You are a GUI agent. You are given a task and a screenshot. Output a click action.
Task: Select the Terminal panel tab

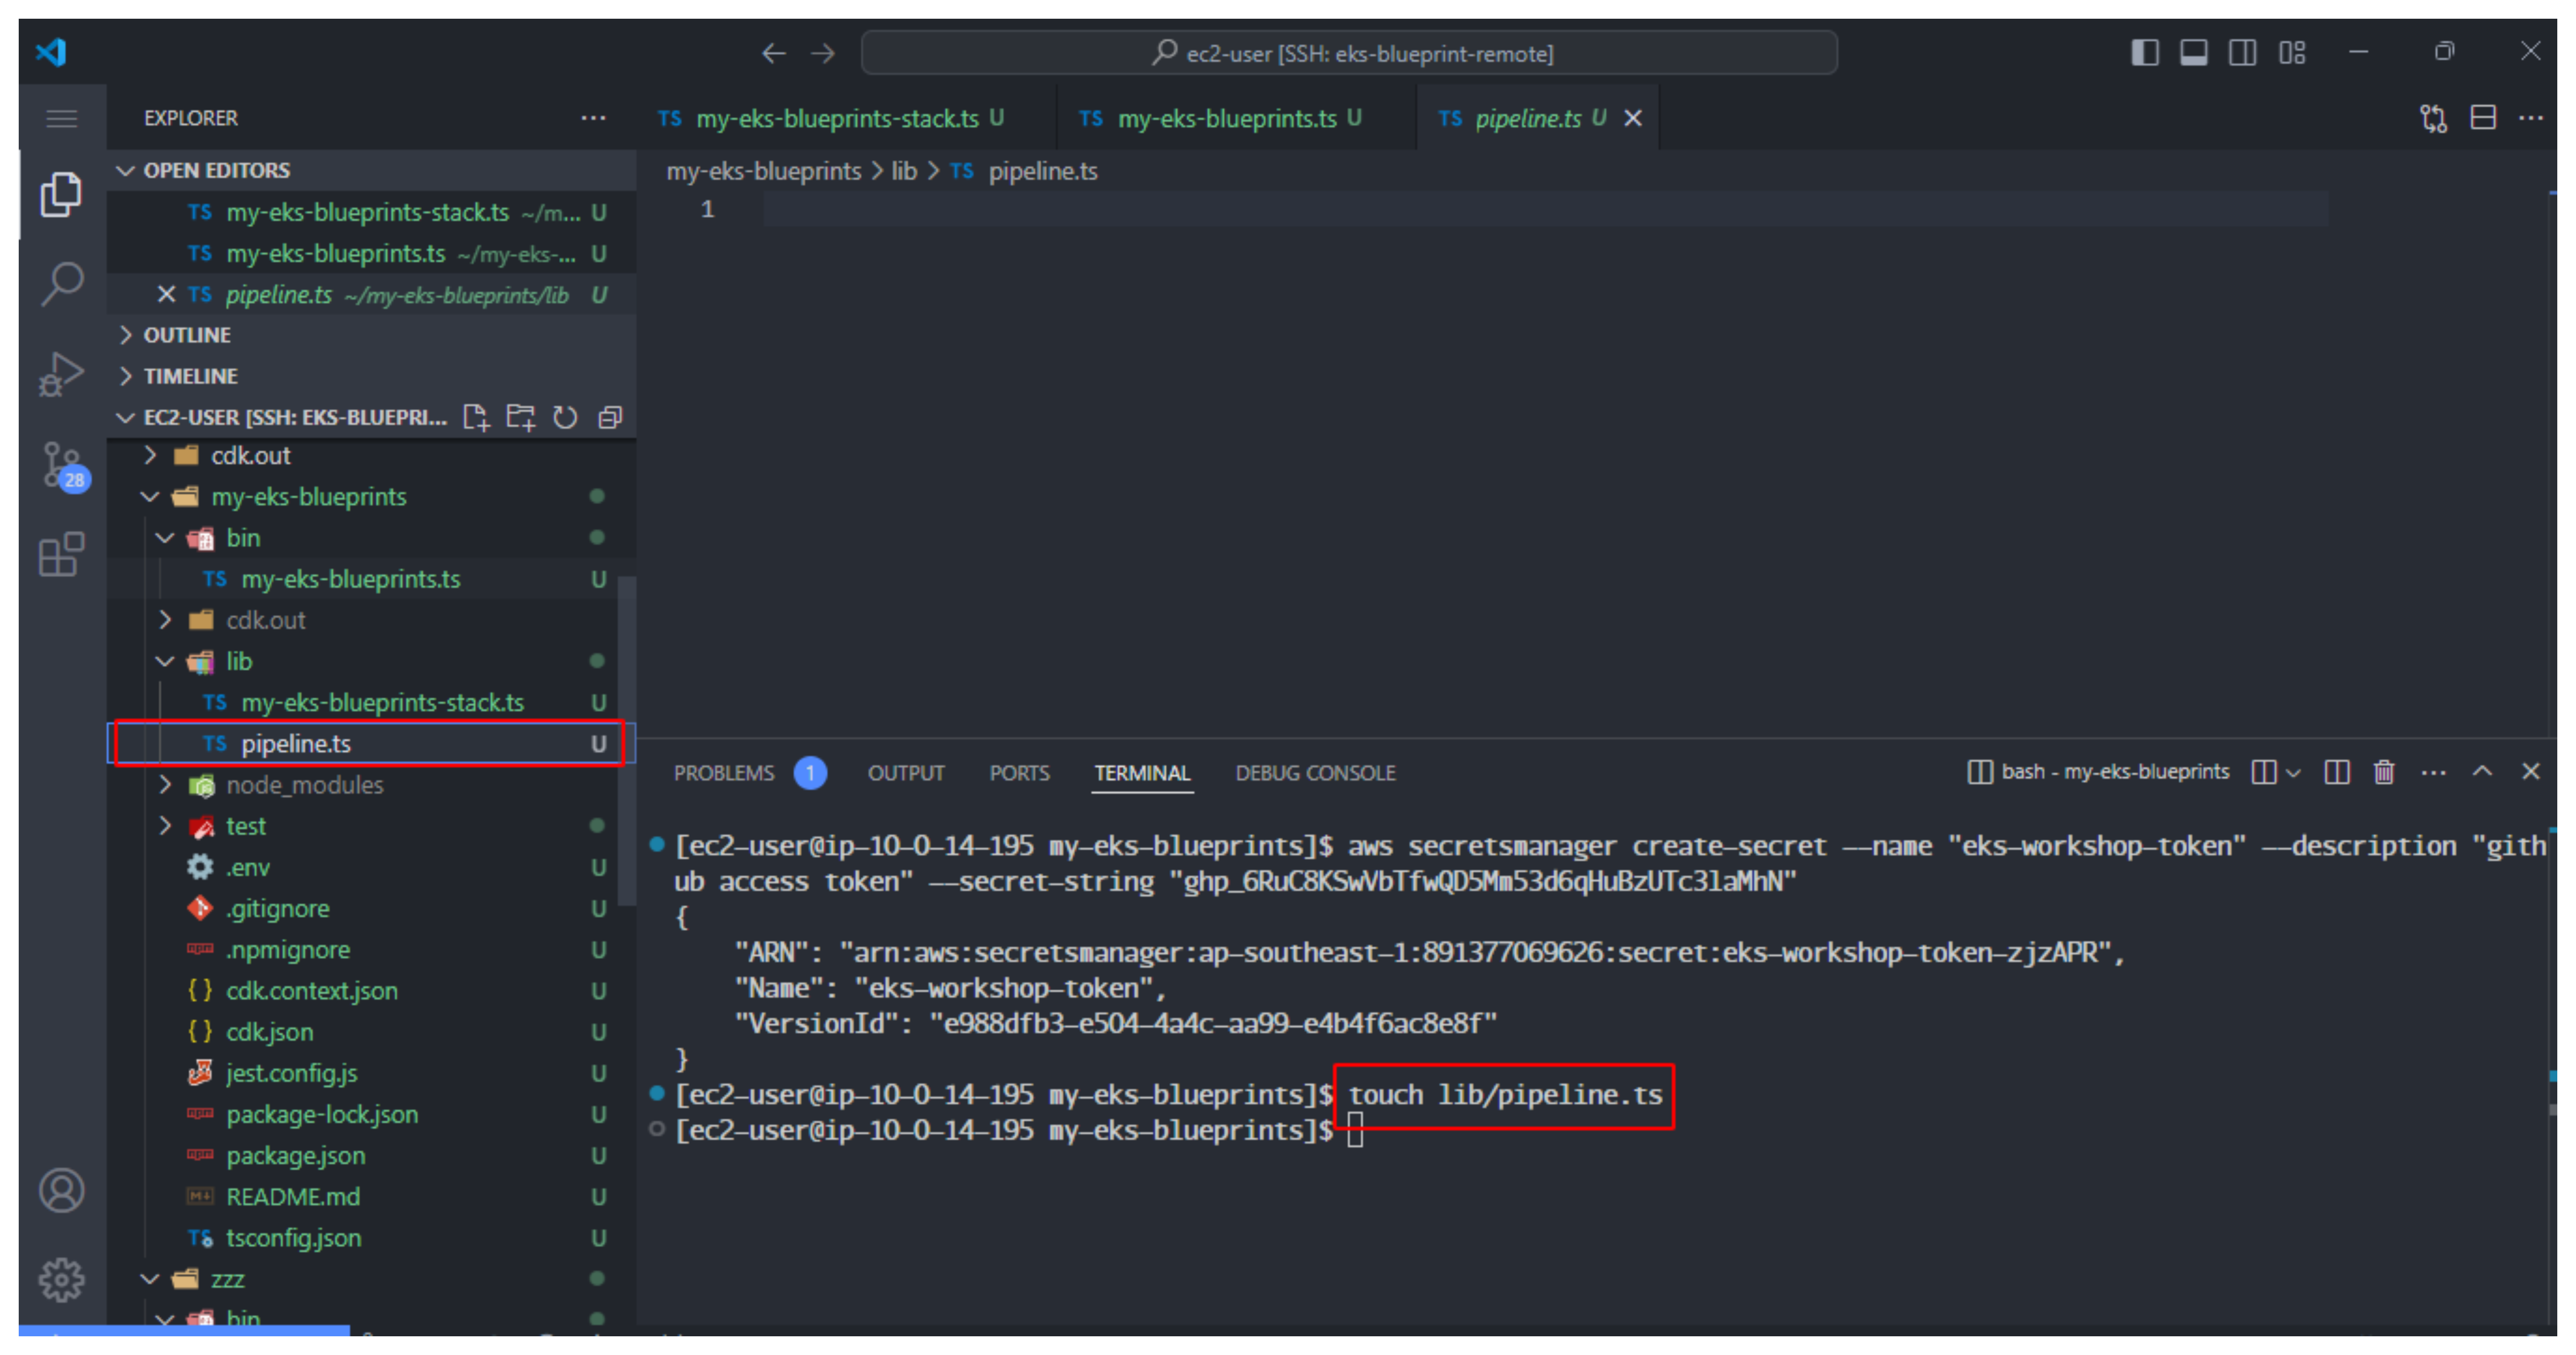click(1142, 773)
